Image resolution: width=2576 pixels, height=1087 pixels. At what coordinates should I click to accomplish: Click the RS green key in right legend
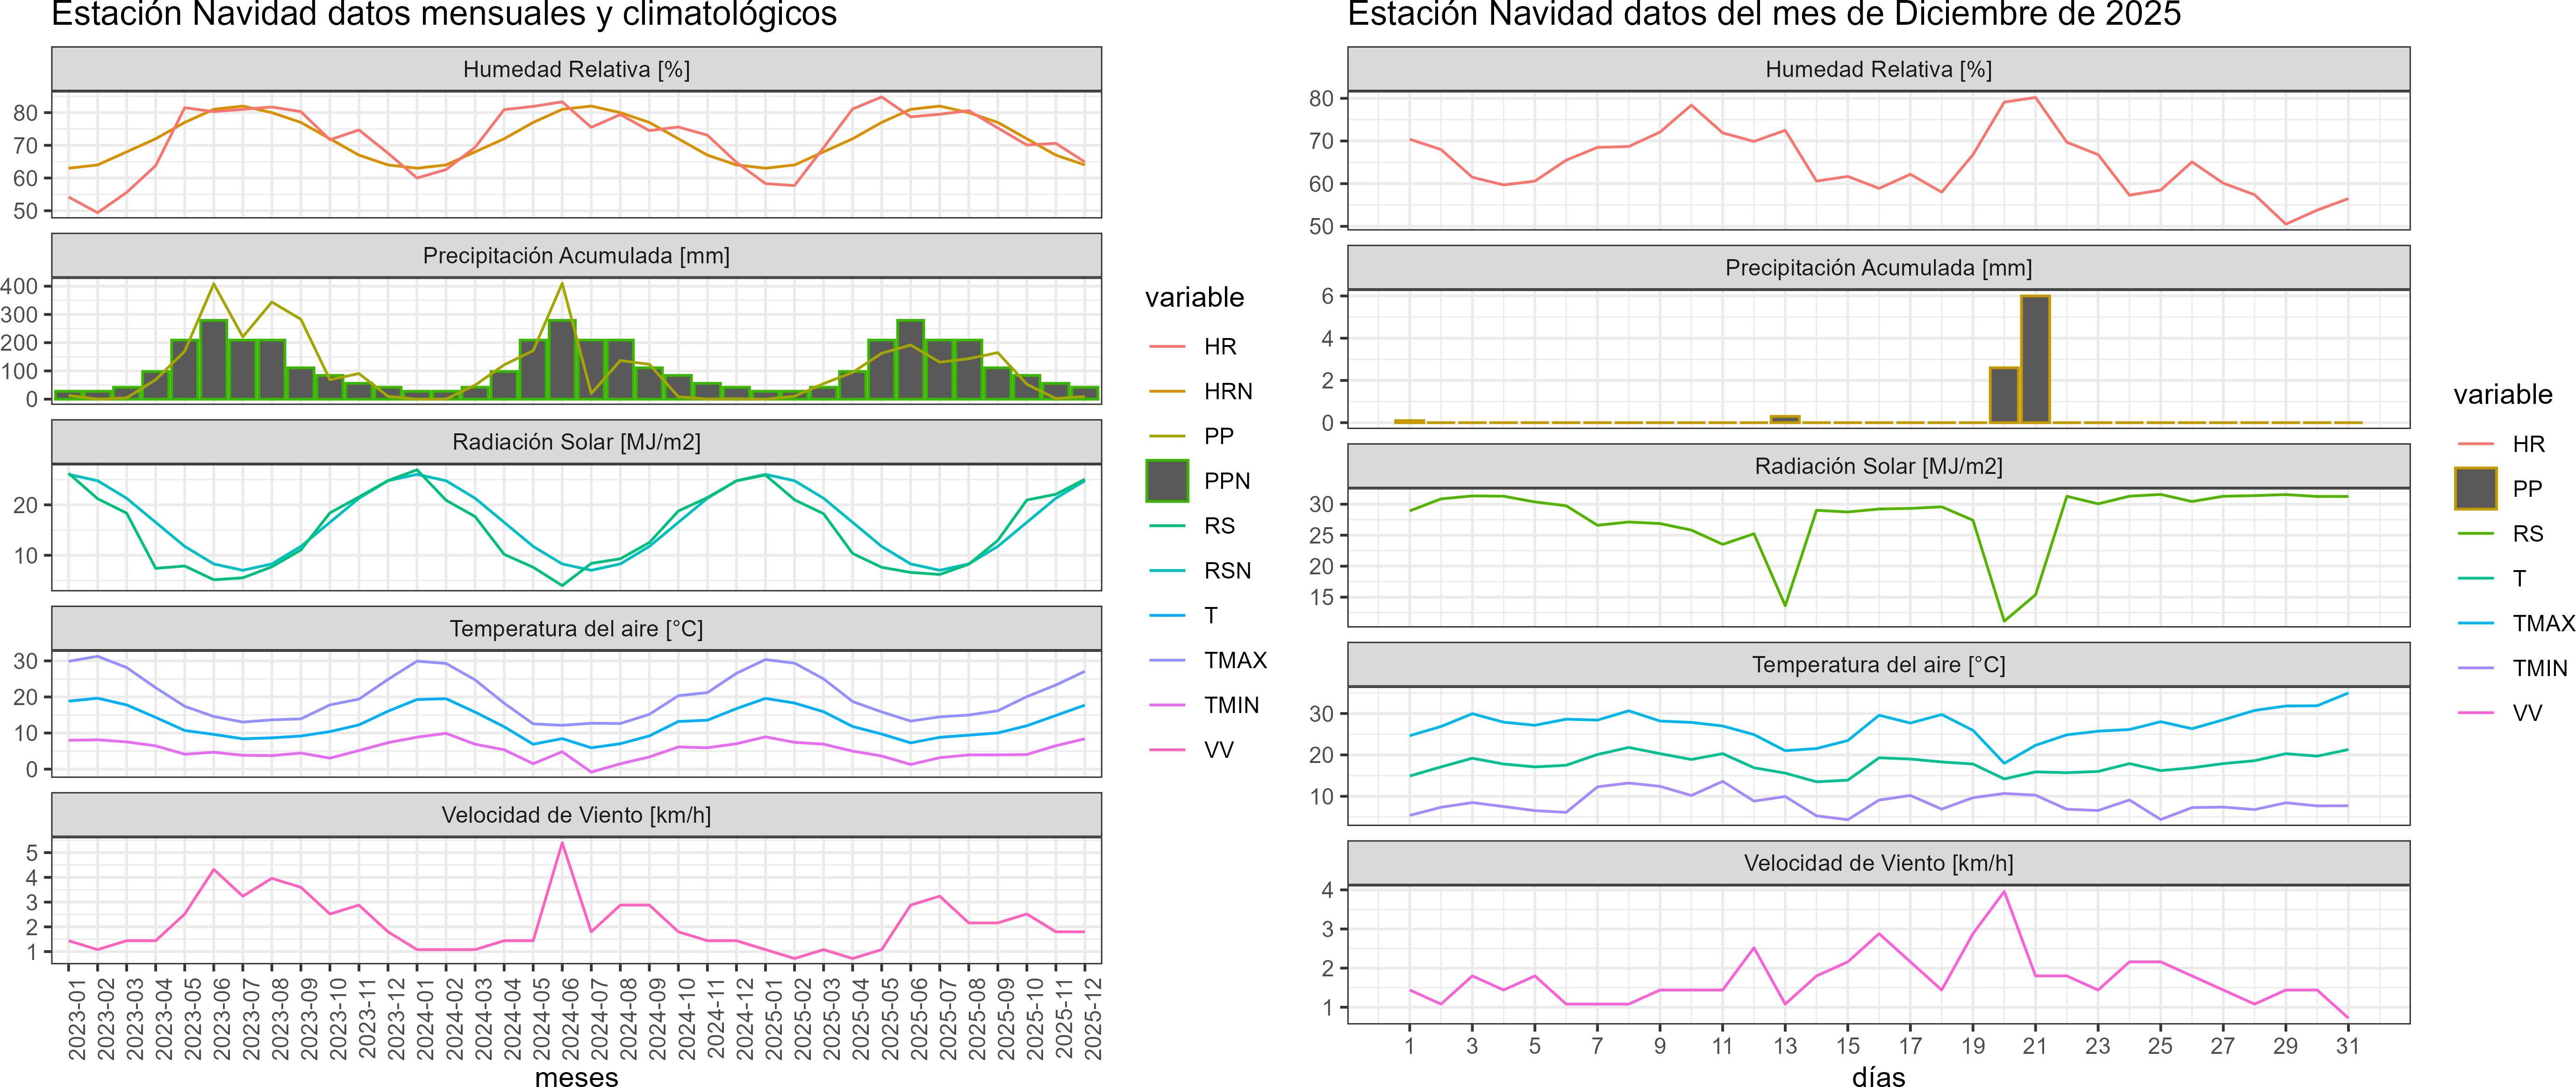tap(2476, 534)
